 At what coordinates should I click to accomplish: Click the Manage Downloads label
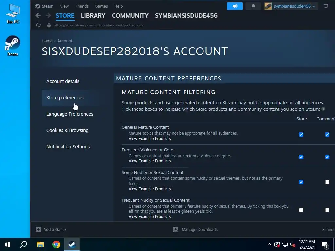click(200, 230)
